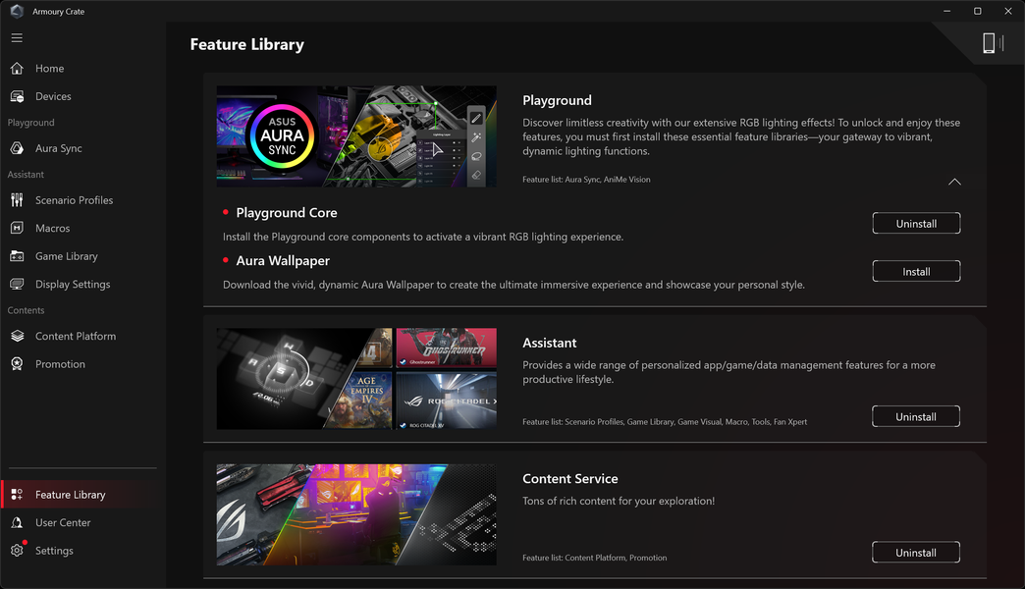This screenshot has width=1025, height=589.
Task: Uninstall Playground Core
Action: pos(916,224)
